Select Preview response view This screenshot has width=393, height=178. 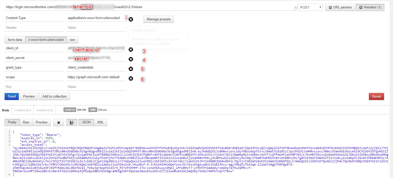[x=42, y=122]
